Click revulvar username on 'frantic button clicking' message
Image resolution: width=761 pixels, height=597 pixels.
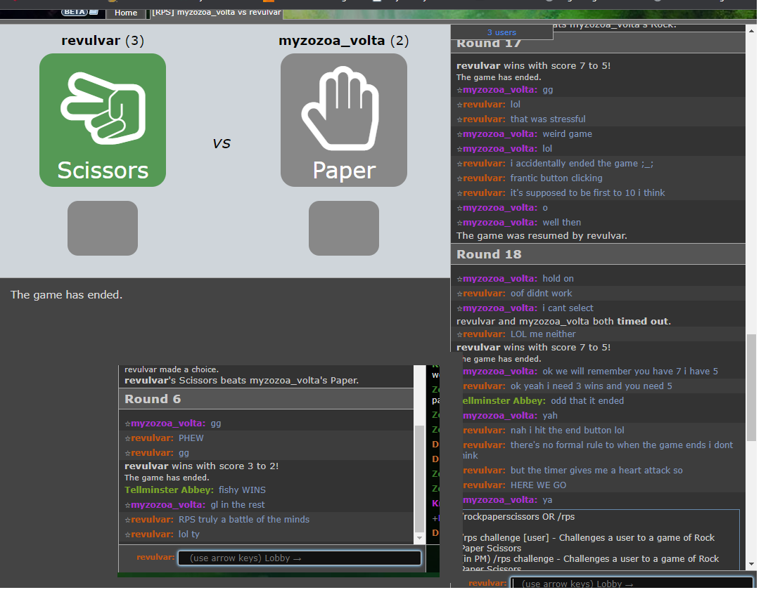[x=484, y=178]
